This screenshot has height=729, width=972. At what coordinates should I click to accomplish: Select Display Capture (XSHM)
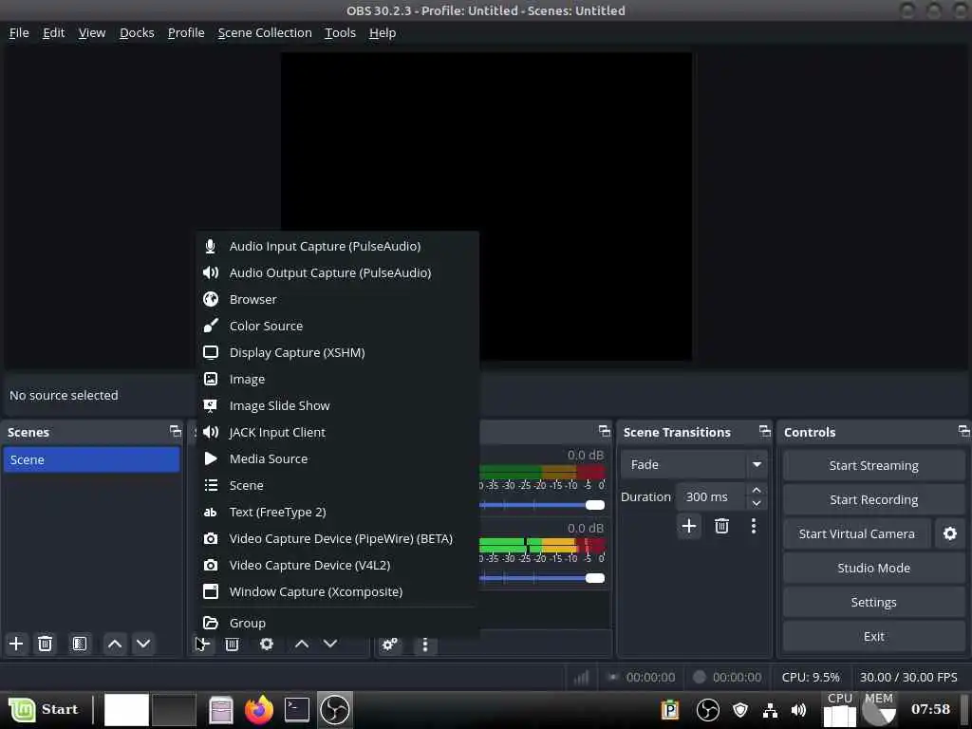click(x=338, y=353)
